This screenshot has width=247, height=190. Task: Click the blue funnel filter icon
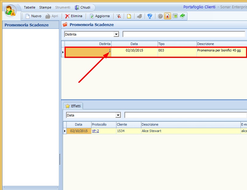tap(150, 16)
